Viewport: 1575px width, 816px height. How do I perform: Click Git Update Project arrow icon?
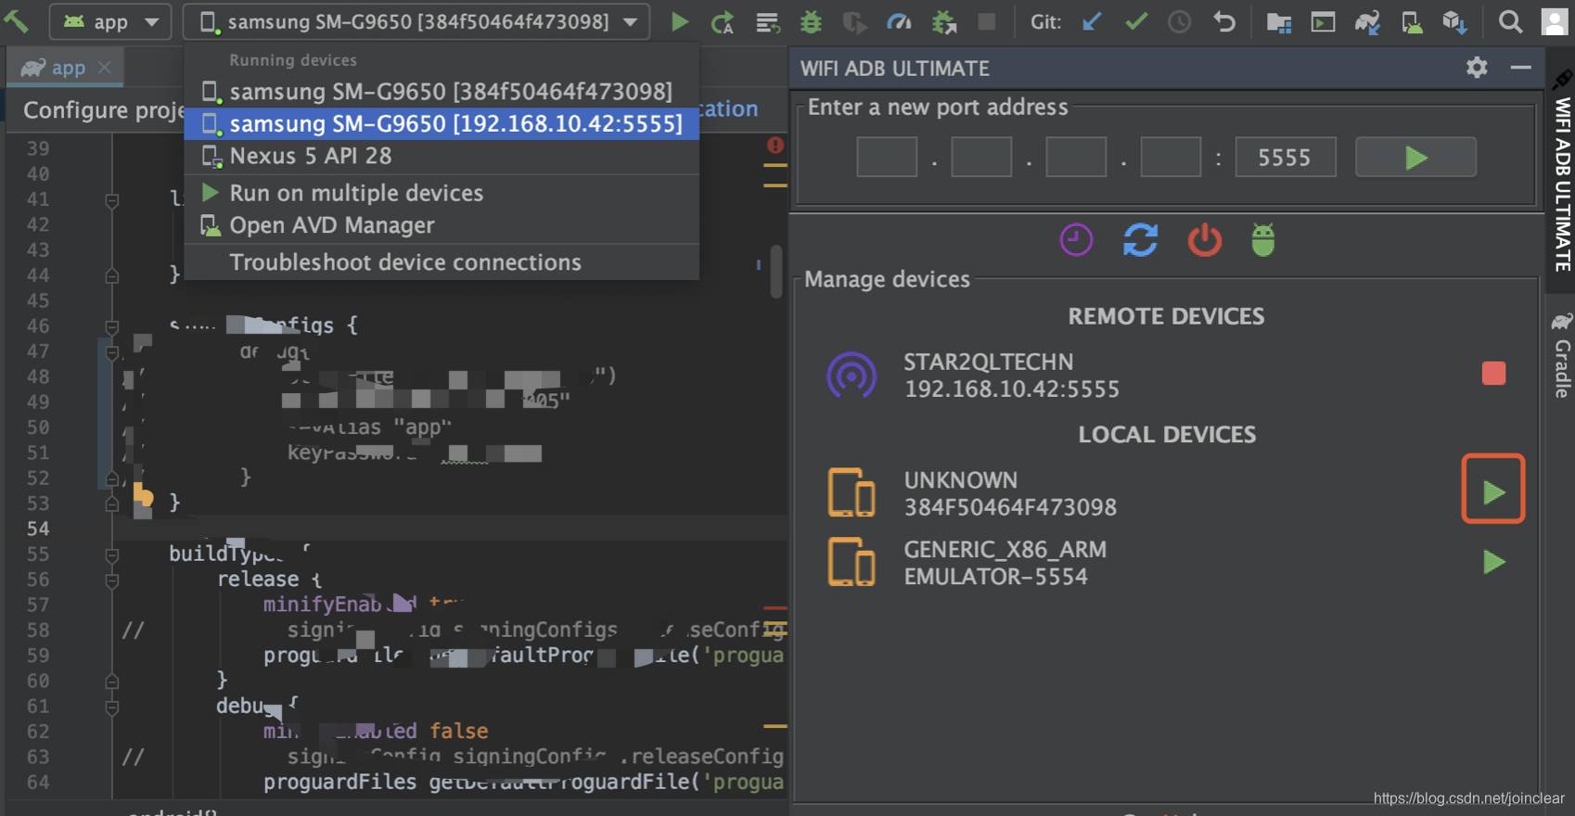1092,21
